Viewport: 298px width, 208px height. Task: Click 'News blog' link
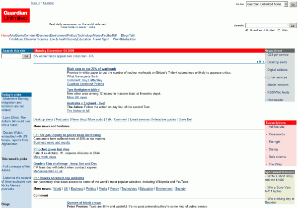(x=78, y=119)
